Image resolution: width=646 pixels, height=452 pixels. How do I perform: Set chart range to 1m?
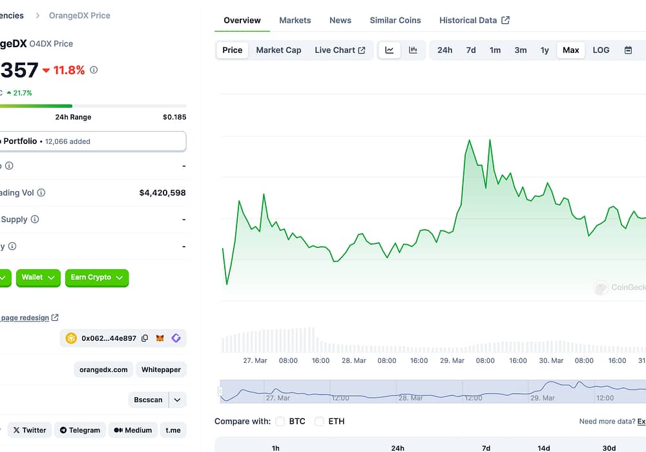point(495,50)
